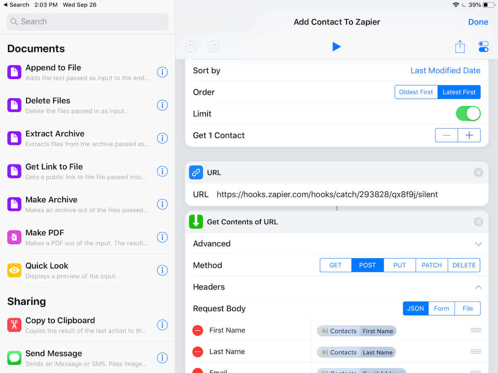Open the share sheet icon
The width and height of the screenshot is (498, 373).
tap(460, 46)
